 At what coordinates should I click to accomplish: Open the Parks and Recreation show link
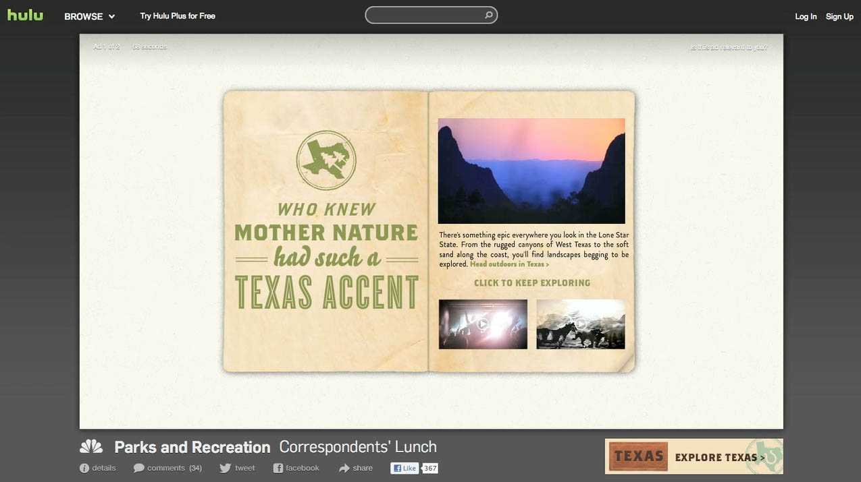pos(192,447)
